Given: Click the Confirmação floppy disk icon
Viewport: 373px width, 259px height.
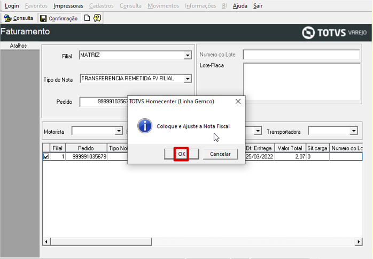Looking at the screenshot, I should point(43,18).
